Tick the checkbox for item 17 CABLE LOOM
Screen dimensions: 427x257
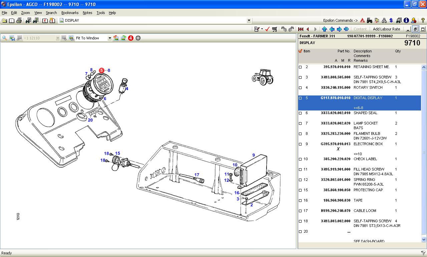pyautogui.click(x=300, y=211)
